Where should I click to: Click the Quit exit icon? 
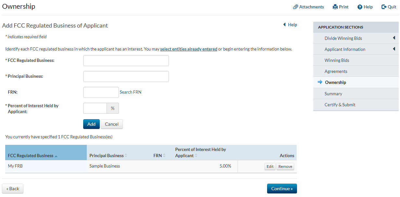384,7
